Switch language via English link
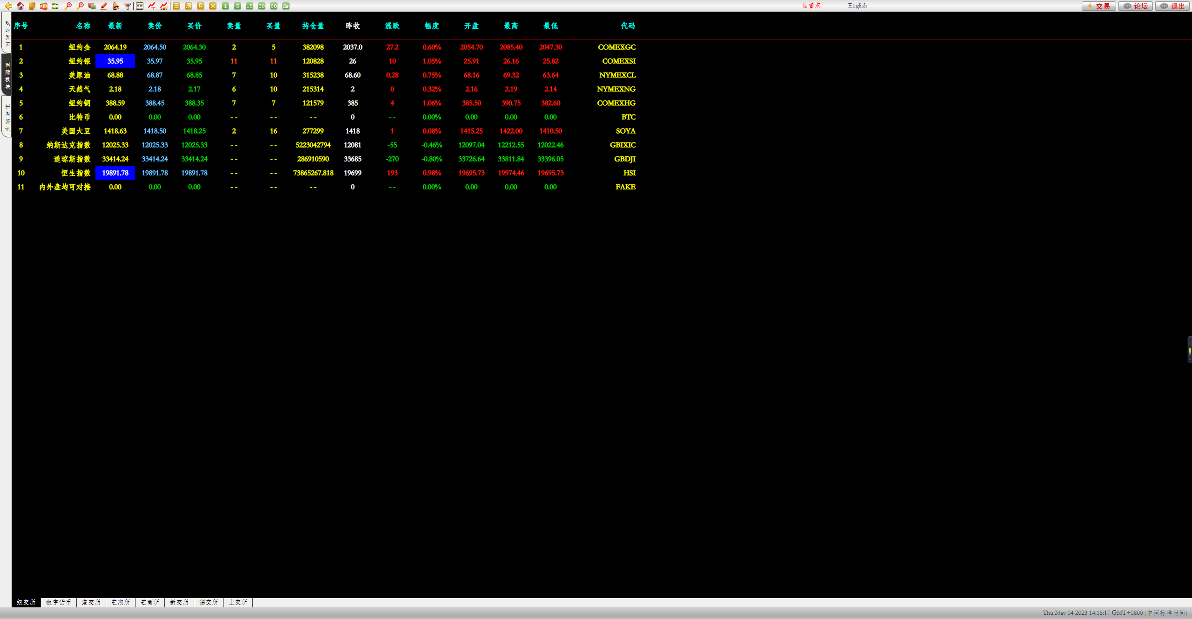Viewport: 1192px width, 619px height. coord(858,6)
